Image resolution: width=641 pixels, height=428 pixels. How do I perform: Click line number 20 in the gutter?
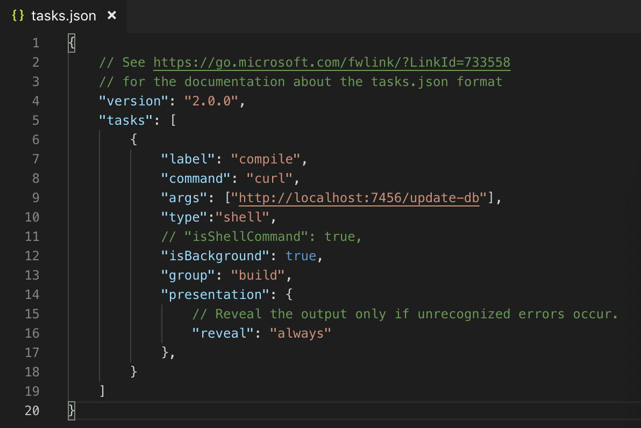click(x=33, y=410)
